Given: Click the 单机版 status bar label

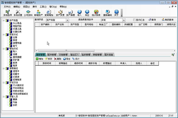Looking at the screenshot, I should tap(61, 116).
